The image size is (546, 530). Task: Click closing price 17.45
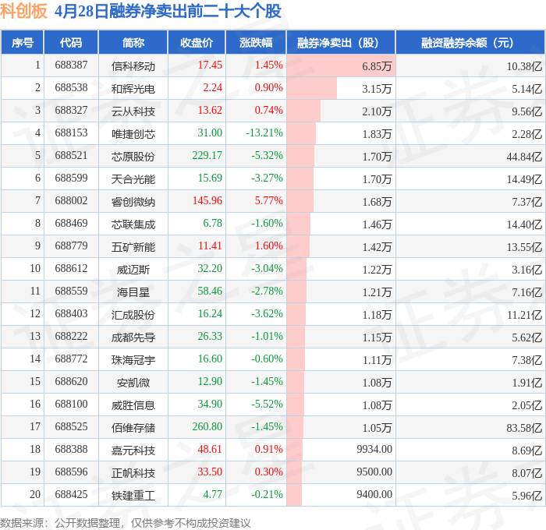click(210, 65)
